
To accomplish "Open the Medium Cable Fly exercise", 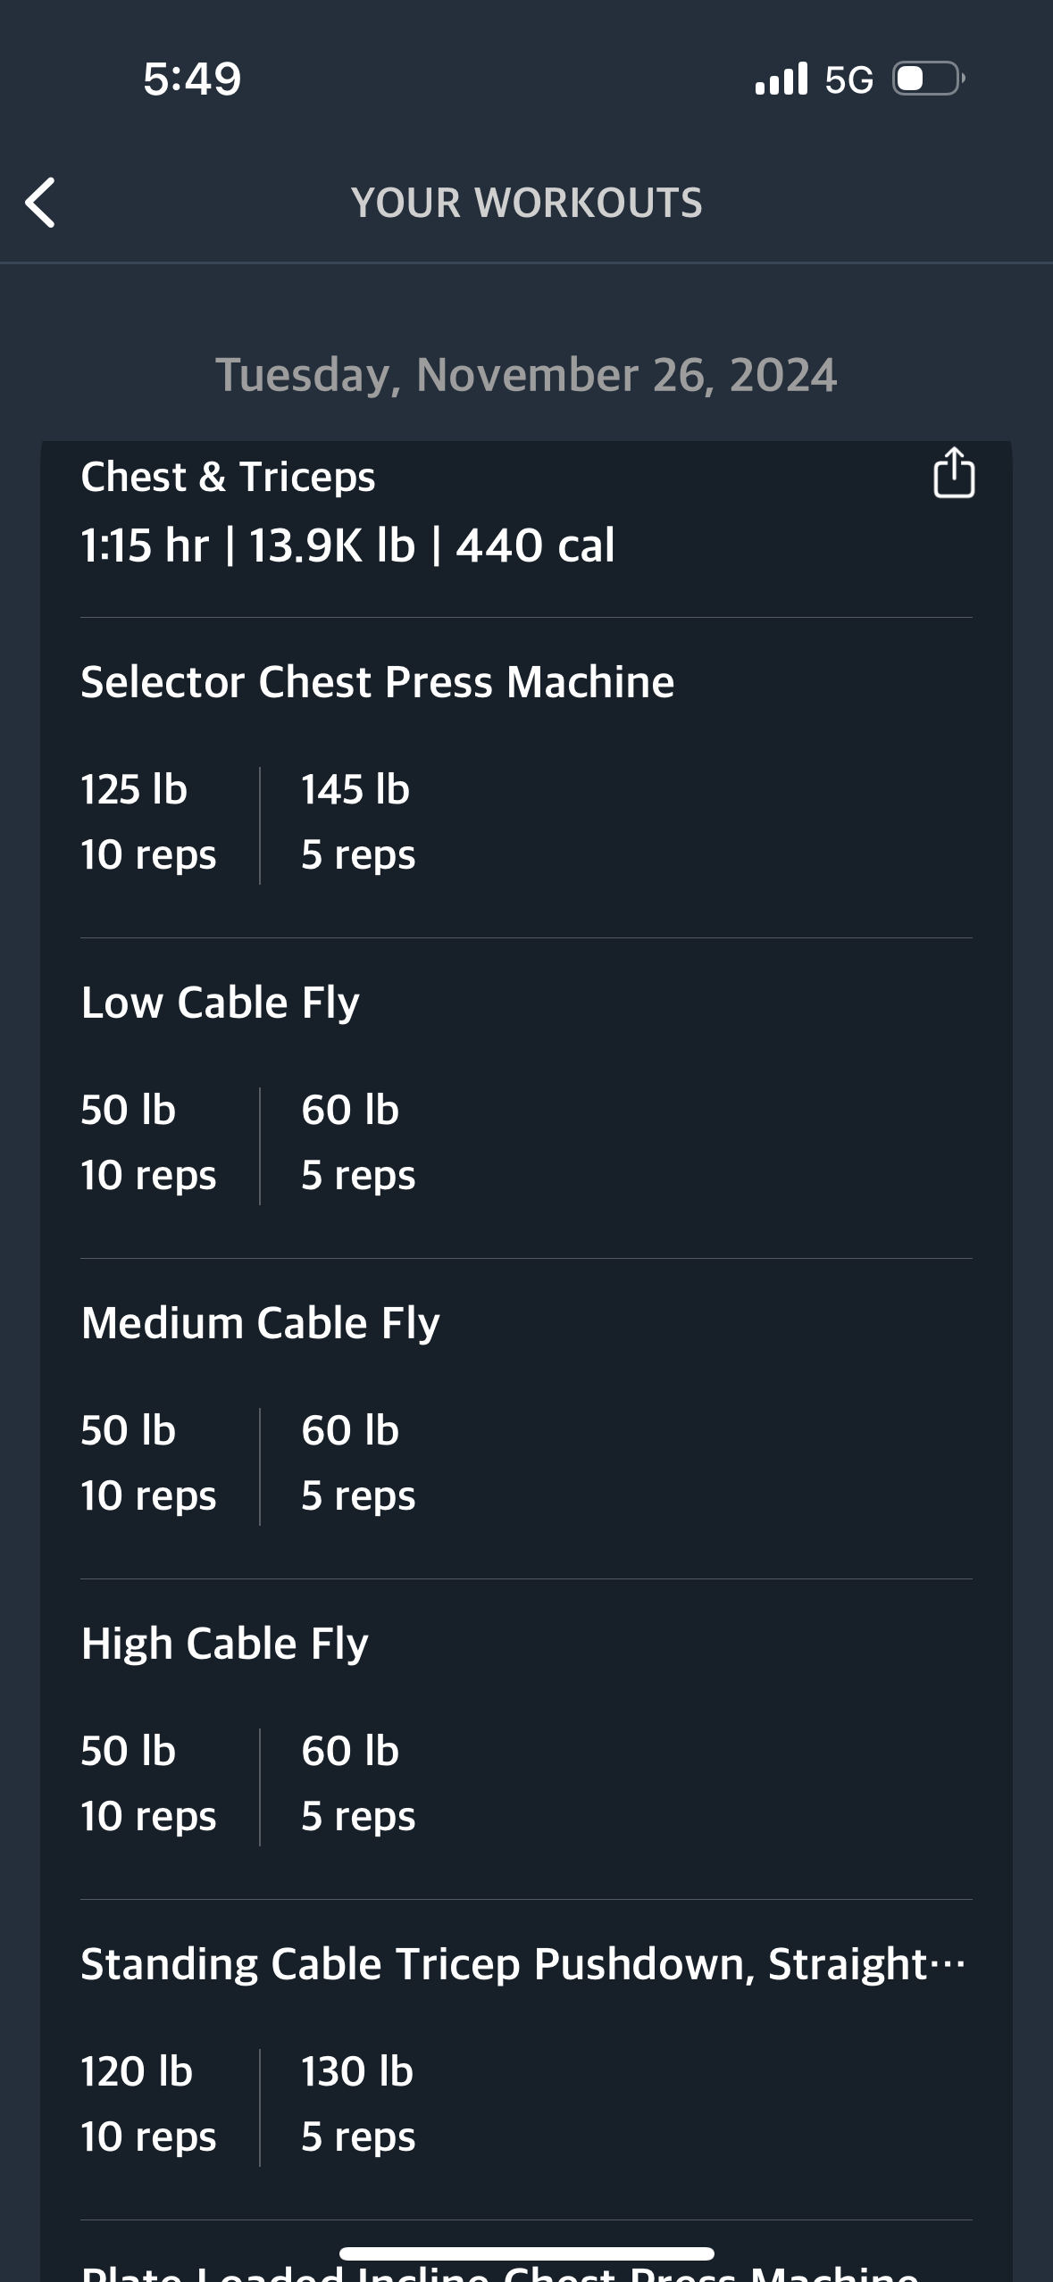I will coord(260,1323).
